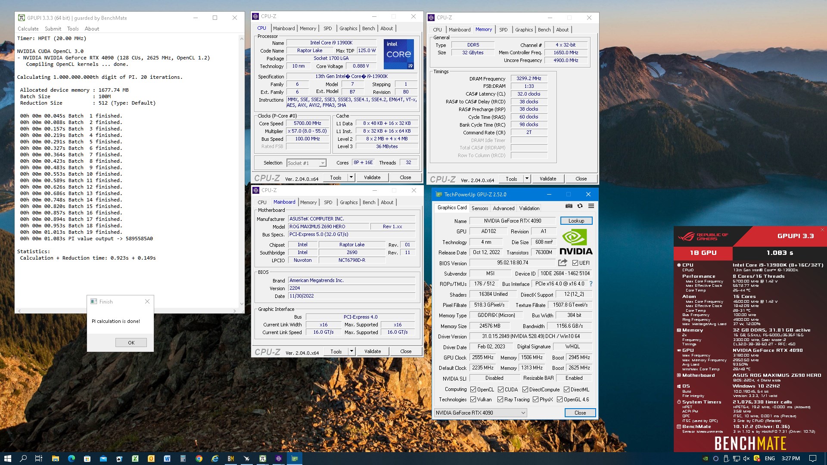Viewport: 827px width, 465px height.
Task: Click the NVIDIA logo in GPU-Z
Action: [x=576, y=242]
